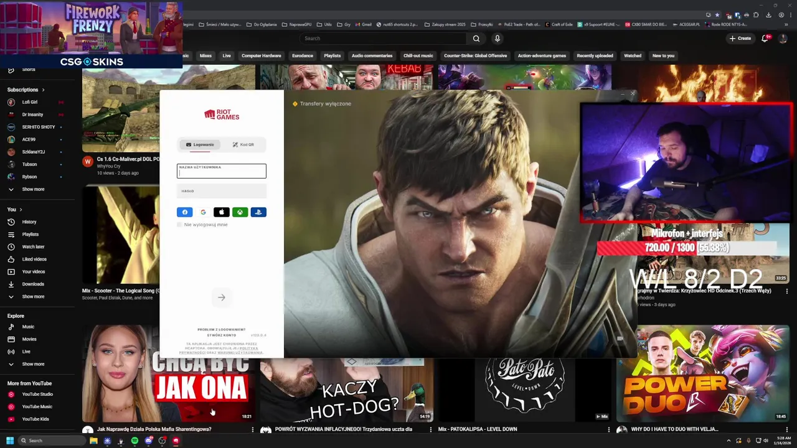Select the Computer Hardware filter chip
Viewport: 797px width, 448px height.
[x=262, y=56]
